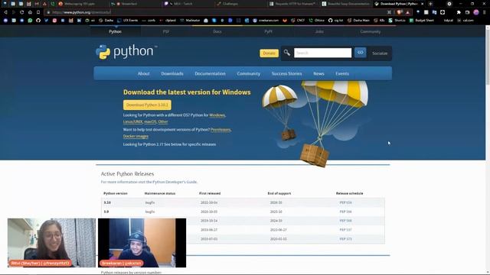The image size is (490, 275).
Task: Select the PSF top-bar tab
Action: pos(166,31)
